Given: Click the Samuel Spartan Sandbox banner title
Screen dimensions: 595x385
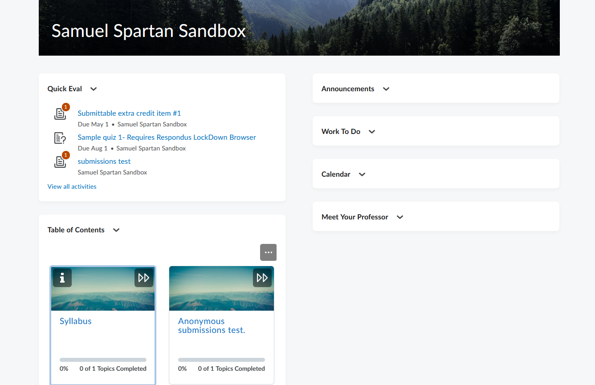Looking at the screenshot, I should (x=148, y=31).
